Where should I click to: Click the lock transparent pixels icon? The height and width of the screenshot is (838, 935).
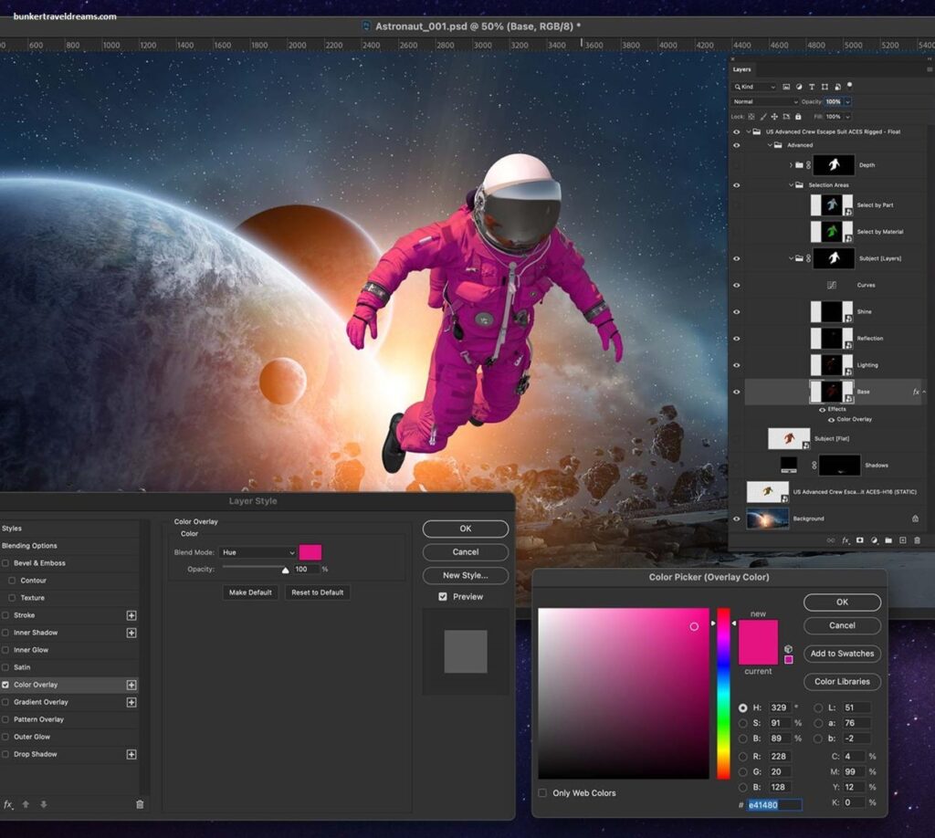pyautogui.click(x=750, y=116)
